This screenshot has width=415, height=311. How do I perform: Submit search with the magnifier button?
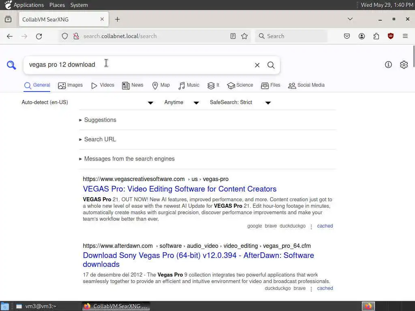271,65
